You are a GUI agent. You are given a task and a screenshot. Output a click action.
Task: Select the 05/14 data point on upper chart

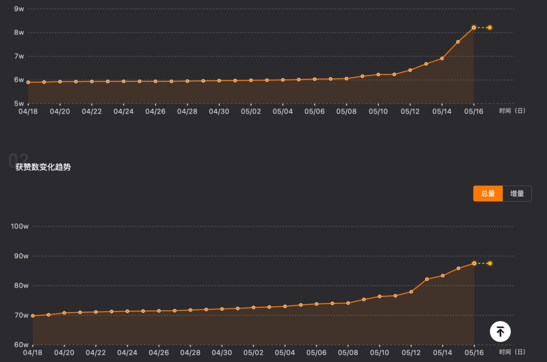point(442,58)
